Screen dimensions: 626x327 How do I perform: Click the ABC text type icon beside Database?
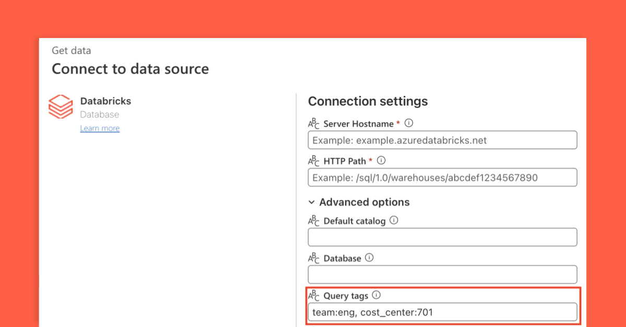pos(314,259)
